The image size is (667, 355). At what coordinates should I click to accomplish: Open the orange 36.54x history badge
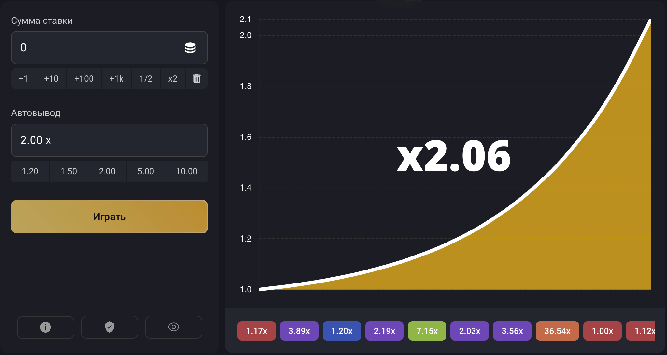tap(557, 331)
